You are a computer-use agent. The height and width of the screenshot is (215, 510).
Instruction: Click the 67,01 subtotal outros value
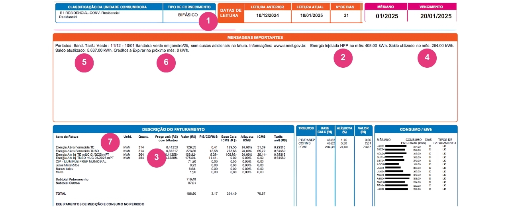pyautogui.click(x=192, y=183)
